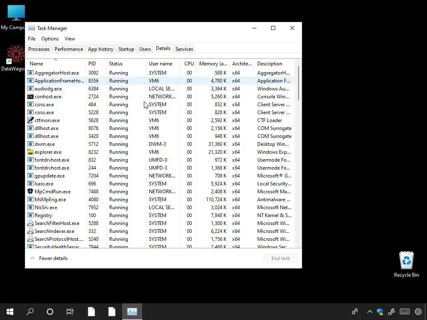
Task: Click the CTF Loader description
Action: (x=270, y=120)
